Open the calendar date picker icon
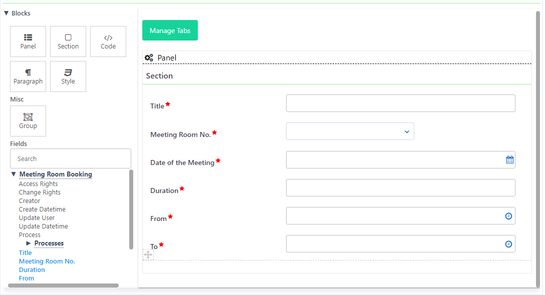The height and width of the screenshot is (295, 545). point(509,160)
